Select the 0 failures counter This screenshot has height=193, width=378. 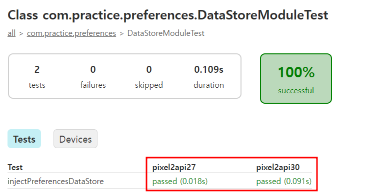point(93,76)
